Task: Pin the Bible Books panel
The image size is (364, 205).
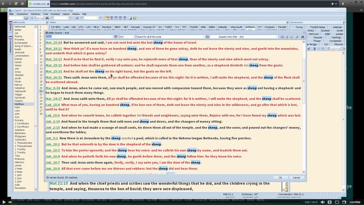Action: coord(47,22)
